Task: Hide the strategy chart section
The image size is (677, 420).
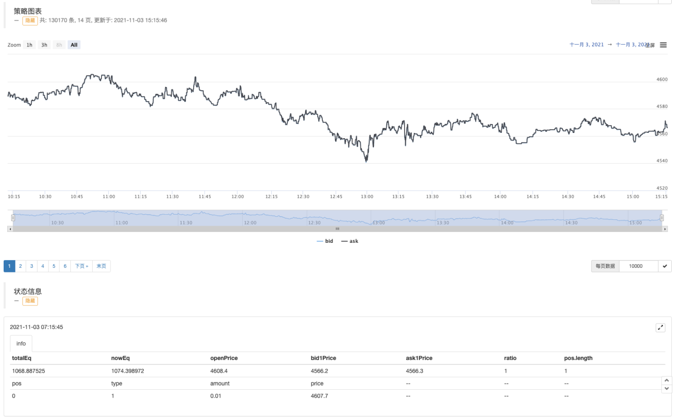Action: (30, 21)
